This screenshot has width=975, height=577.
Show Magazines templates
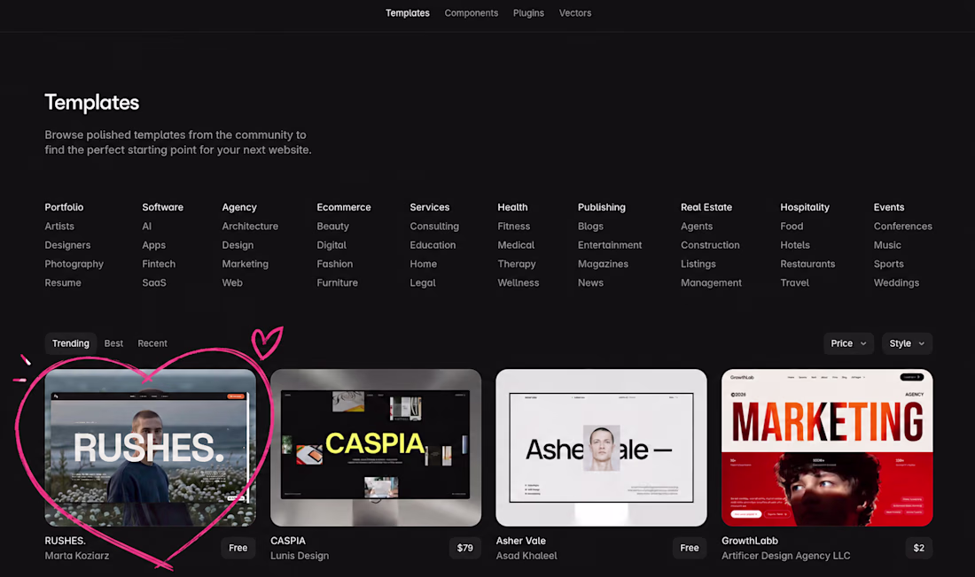(x=603, y=264)
